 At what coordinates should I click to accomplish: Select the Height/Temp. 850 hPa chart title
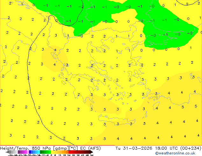pos(25,148)
